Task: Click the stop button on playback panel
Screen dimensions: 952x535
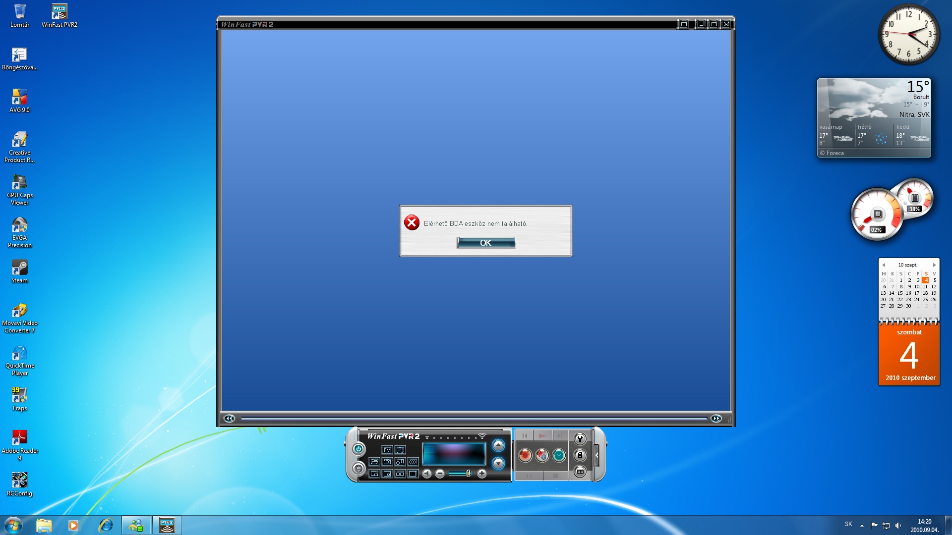Action: pyautogui.click(x=555, y=476)
